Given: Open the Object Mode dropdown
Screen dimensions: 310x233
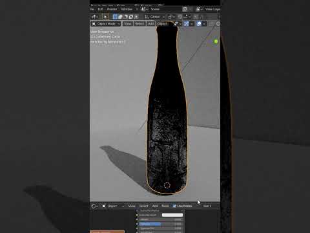Looking at the screenshot, I should [x=106, y=24].
